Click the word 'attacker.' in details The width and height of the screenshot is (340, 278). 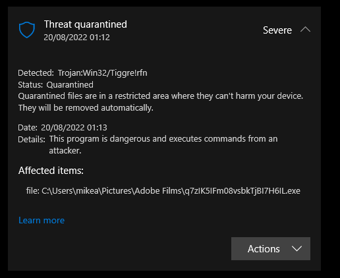[x=65, y=151]
